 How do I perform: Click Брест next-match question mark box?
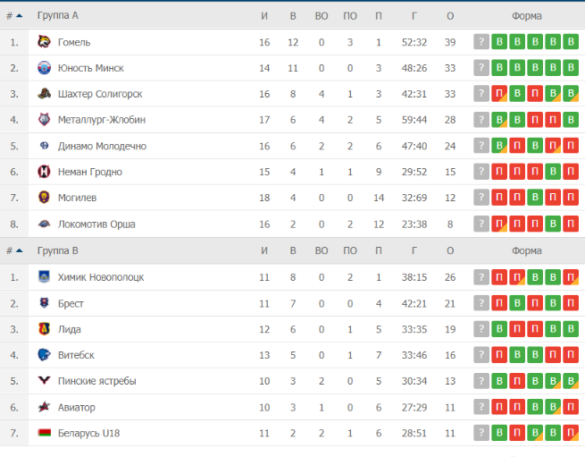pos(481,303)
